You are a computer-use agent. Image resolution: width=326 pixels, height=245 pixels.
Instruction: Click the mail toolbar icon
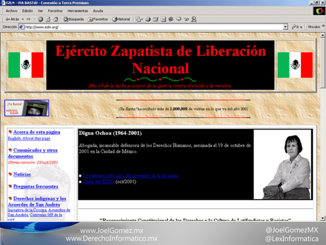click(138, 19)
